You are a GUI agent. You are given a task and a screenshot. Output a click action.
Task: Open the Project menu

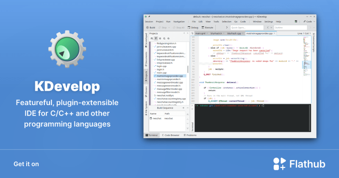click(x=160, y=22)
